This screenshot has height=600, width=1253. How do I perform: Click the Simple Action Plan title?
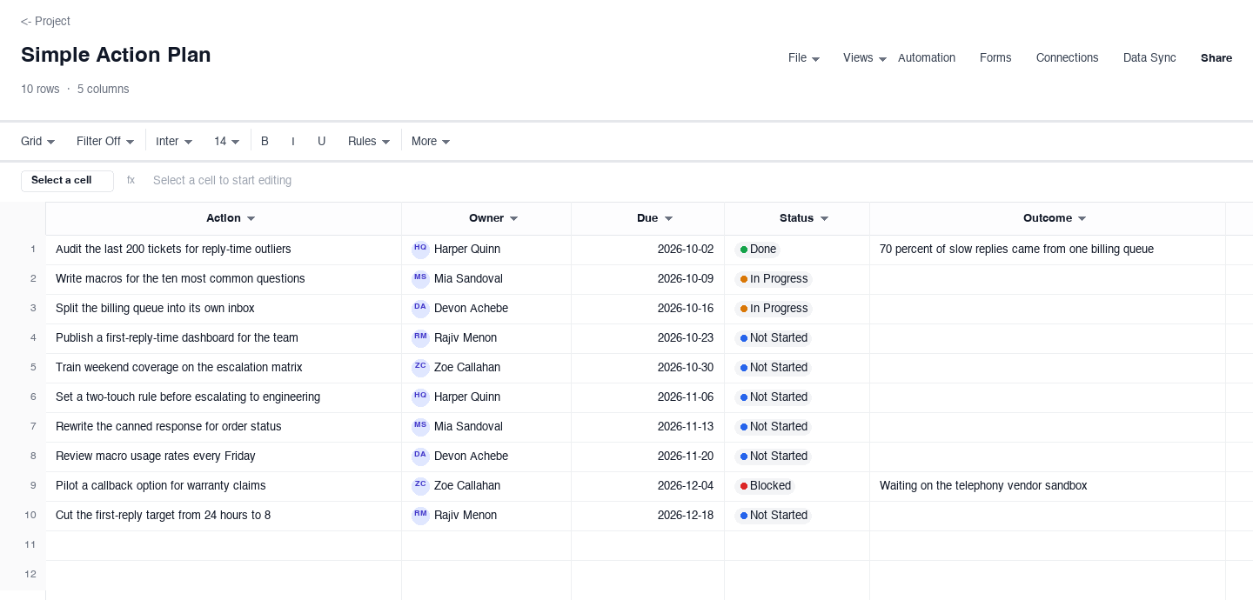[x=116, y=56]
